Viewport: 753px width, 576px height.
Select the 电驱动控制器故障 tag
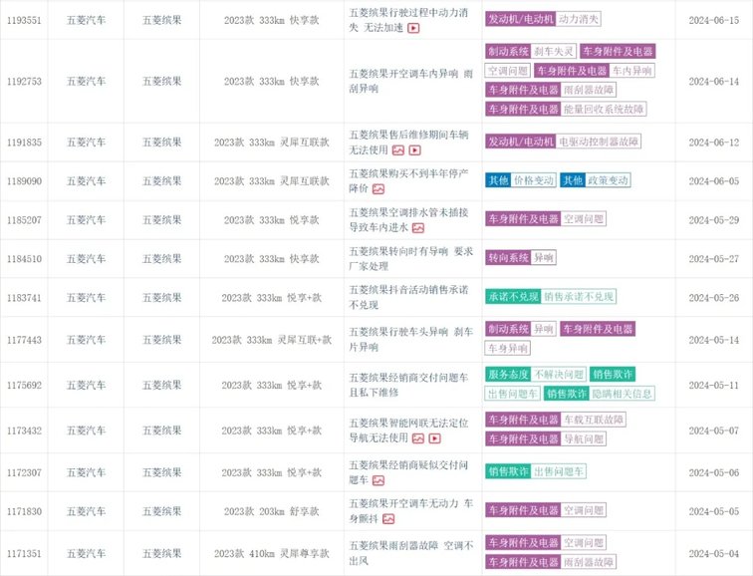[605, 143]
